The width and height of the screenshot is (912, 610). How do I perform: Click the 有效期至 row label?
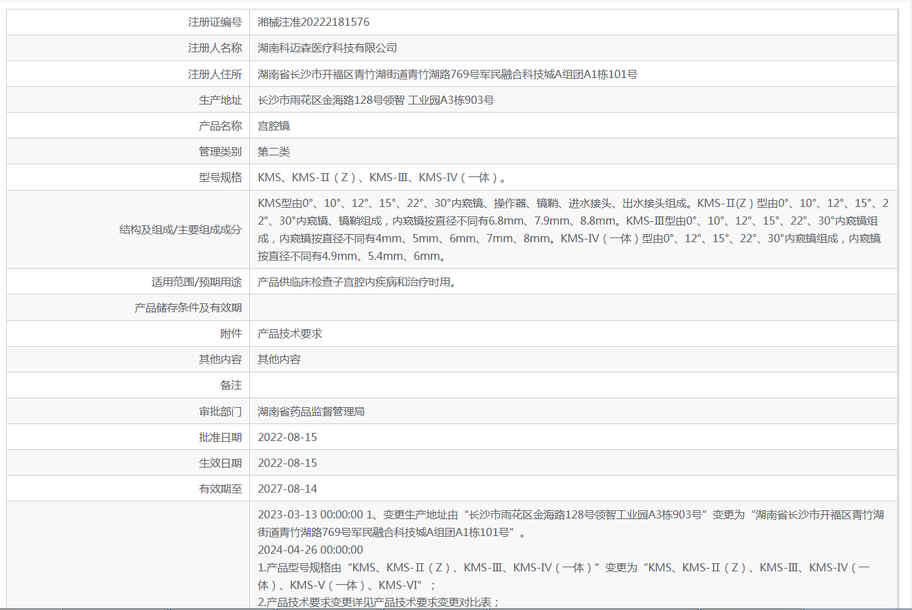coord(220,489)
